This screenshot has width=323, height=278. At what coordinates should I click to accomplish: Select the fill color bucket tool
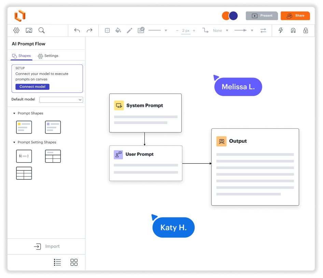[118, 30]
